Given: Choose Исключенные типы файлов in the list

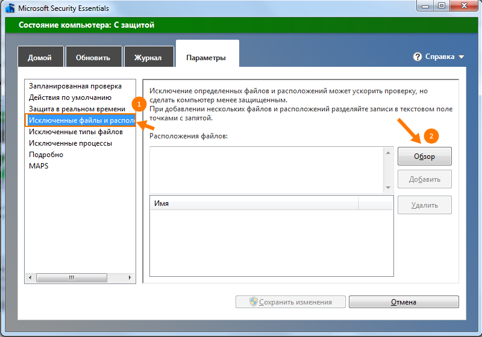Looking at the screenshot, I should coord(76,132).
